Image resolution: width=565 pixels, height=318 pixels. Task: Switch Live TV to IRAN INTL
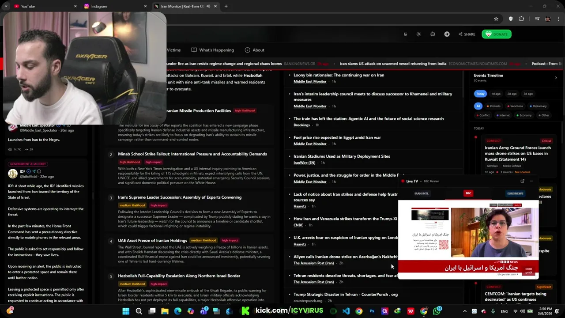coord(422,193)
